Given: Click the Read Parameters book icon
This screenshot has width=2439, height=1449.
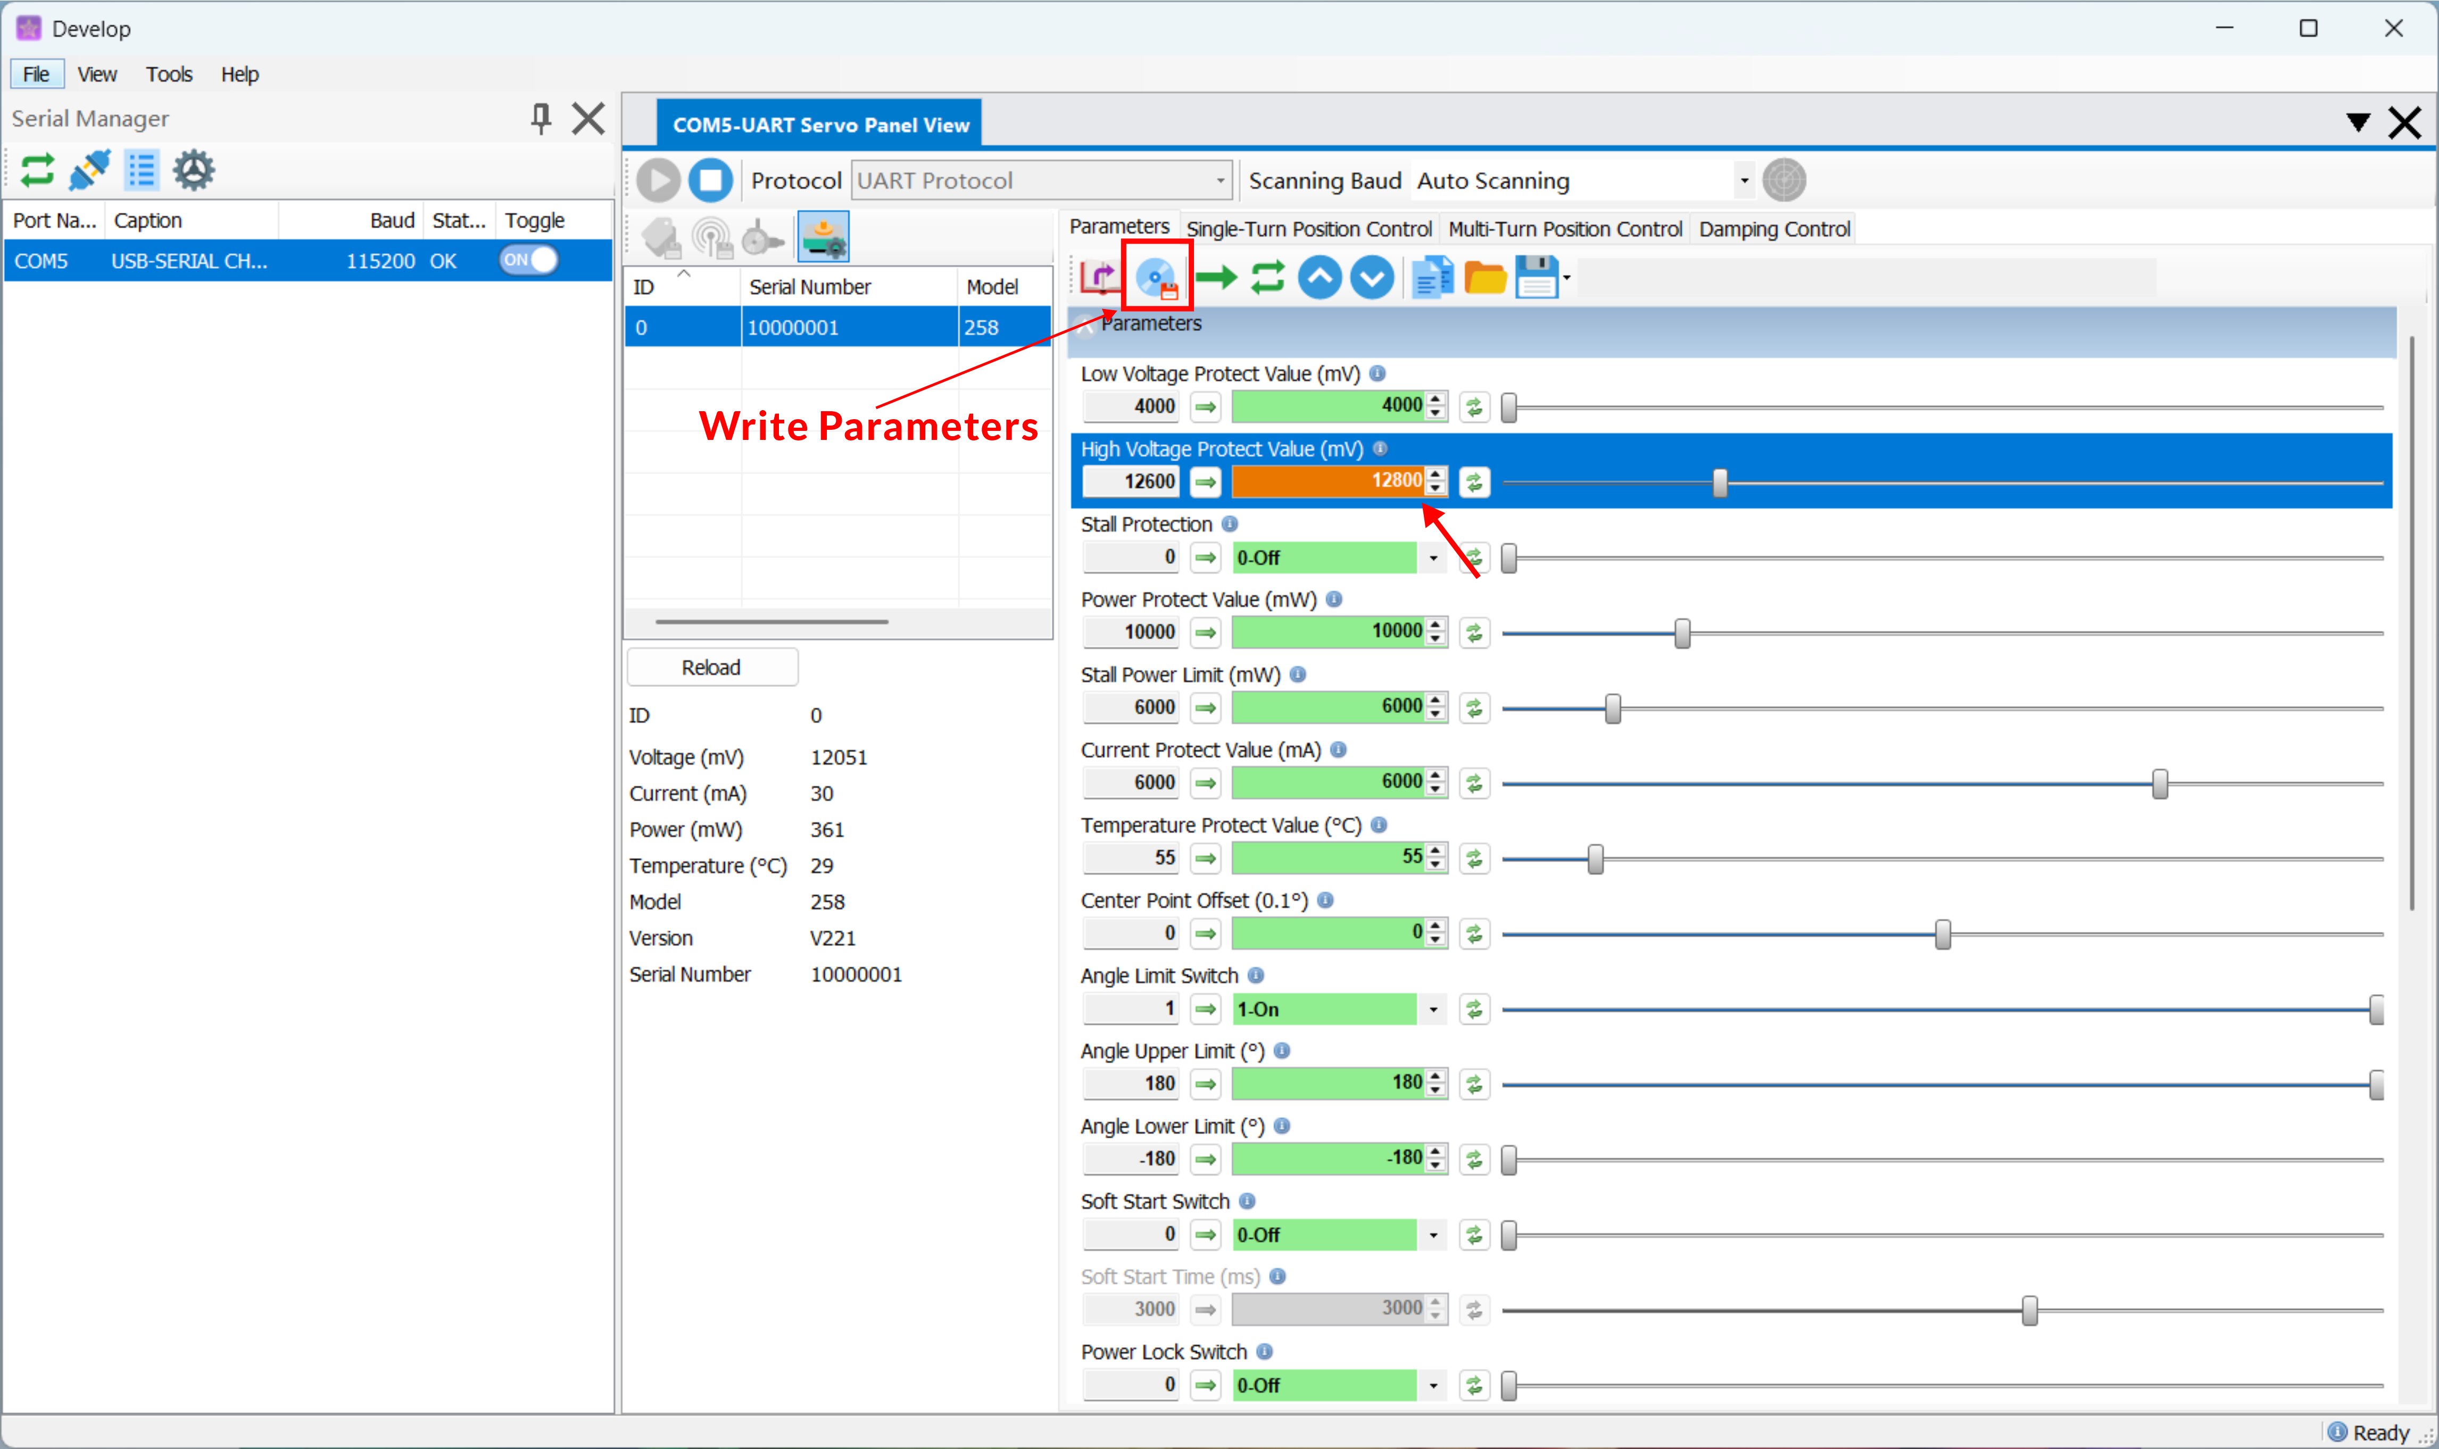Looking at the screenshot, I should [1100, 278].
